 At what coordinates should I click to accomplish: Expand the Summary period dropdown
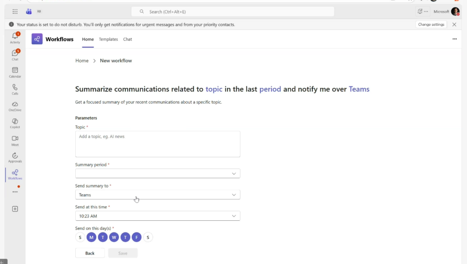point(157,173)
